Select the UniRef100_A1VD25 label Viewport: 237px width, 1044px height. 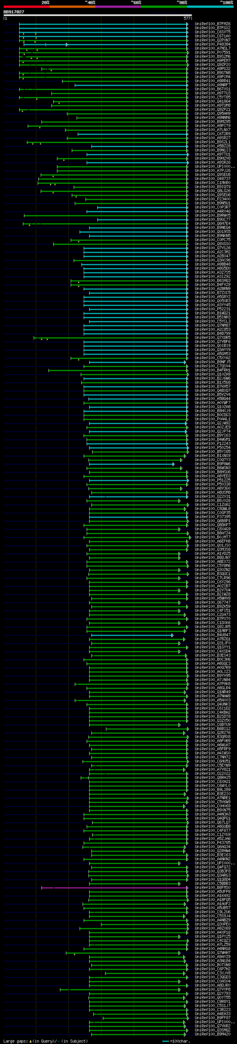click(213, 553)
